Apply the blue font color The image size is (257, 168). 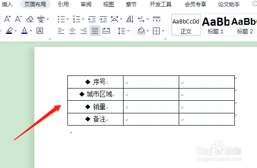(x=24, y=31)
